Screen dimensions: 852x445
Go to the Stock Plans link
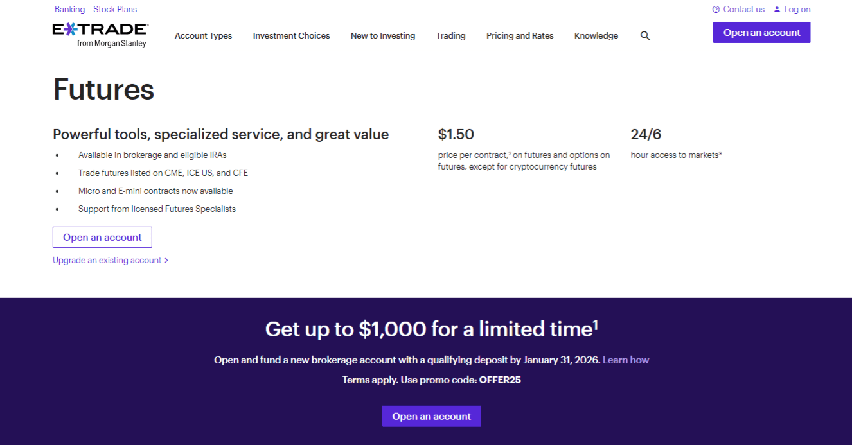point(115,10)
